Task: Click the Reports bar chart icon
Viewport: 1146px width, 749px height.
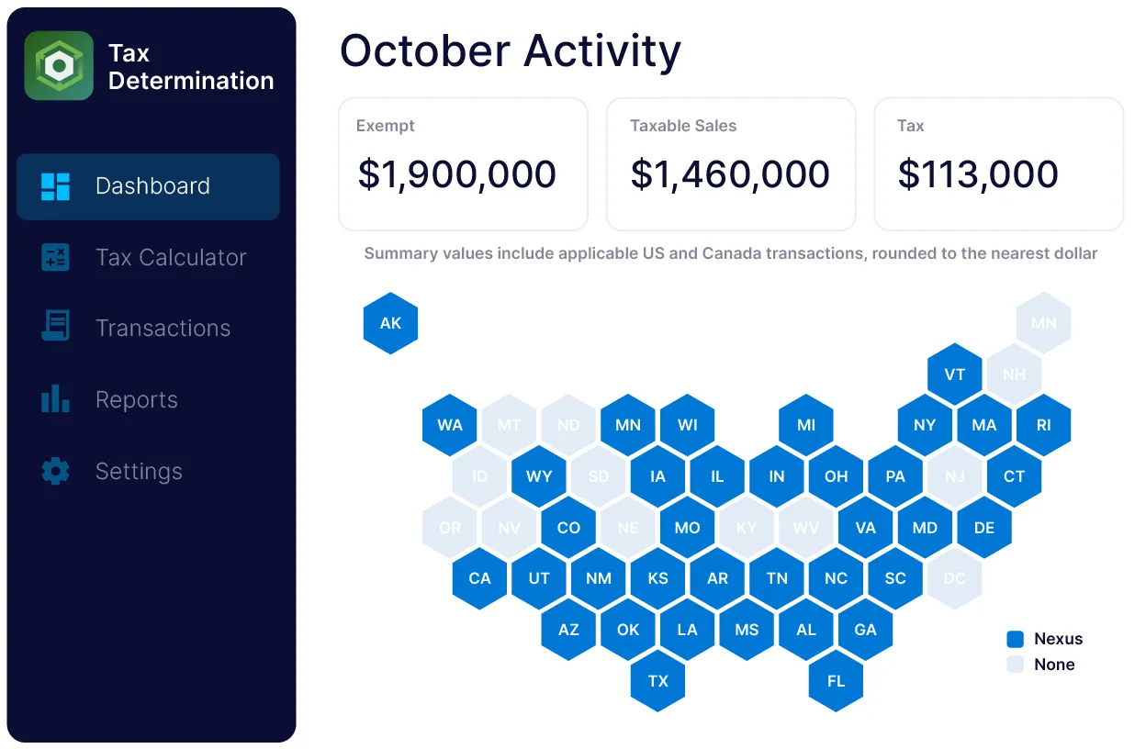Action: (55, 399)
